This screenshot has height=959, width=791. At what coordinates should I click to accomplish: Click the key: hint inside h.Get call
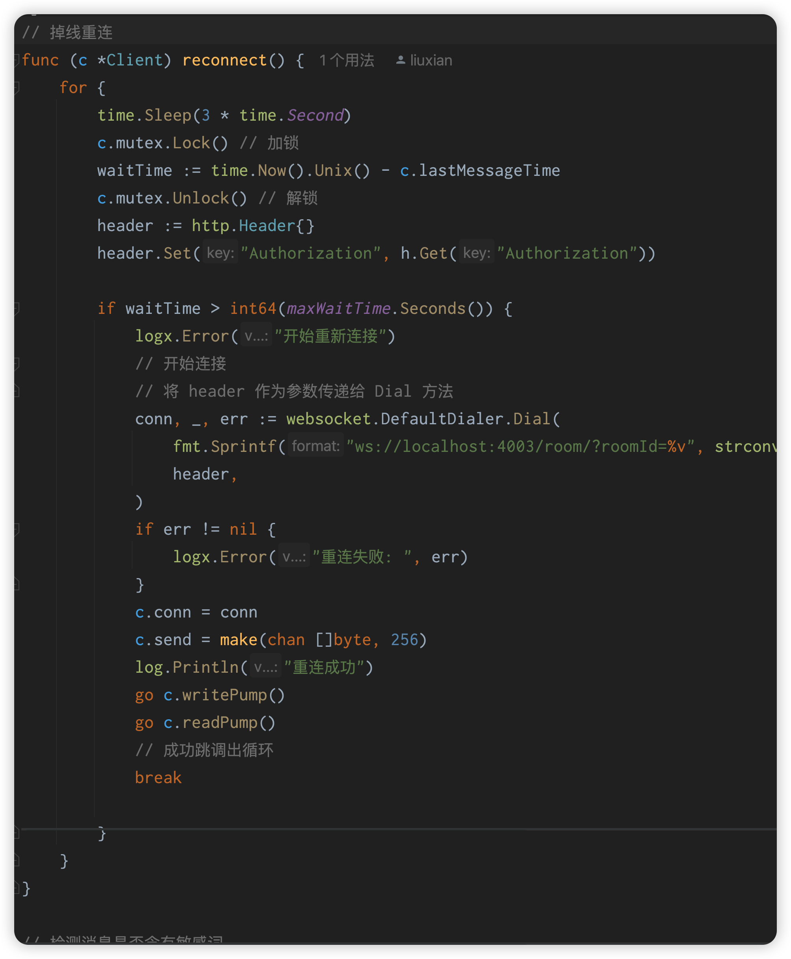pos(476,253)
